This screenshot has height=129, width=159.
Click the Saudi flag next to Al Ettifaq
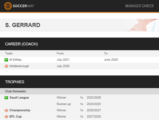pos(6,60)
